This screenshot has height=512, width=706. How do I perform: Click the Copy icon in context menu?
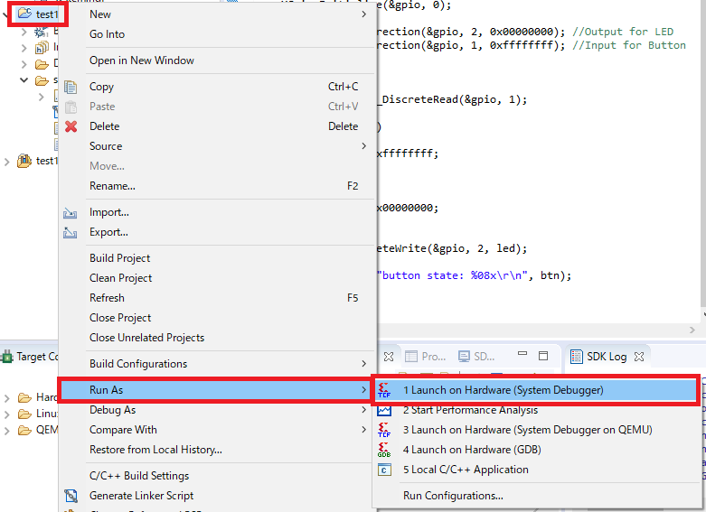(71, 87)
